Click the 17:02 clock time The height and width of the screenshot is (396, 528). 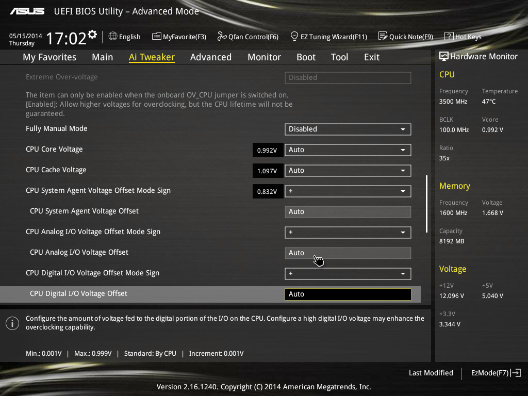pyautogui.click(x=66, y=38)
